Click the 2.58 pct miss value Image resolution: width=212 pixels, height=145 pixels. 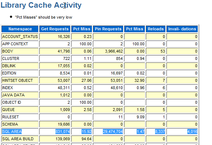tap(87, 110)
